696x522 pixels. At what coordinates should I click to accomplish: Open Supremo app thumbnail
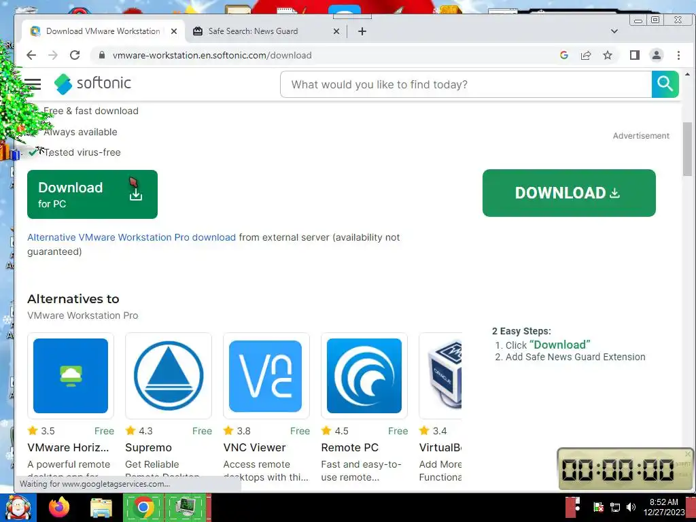(x=169, y=376)
